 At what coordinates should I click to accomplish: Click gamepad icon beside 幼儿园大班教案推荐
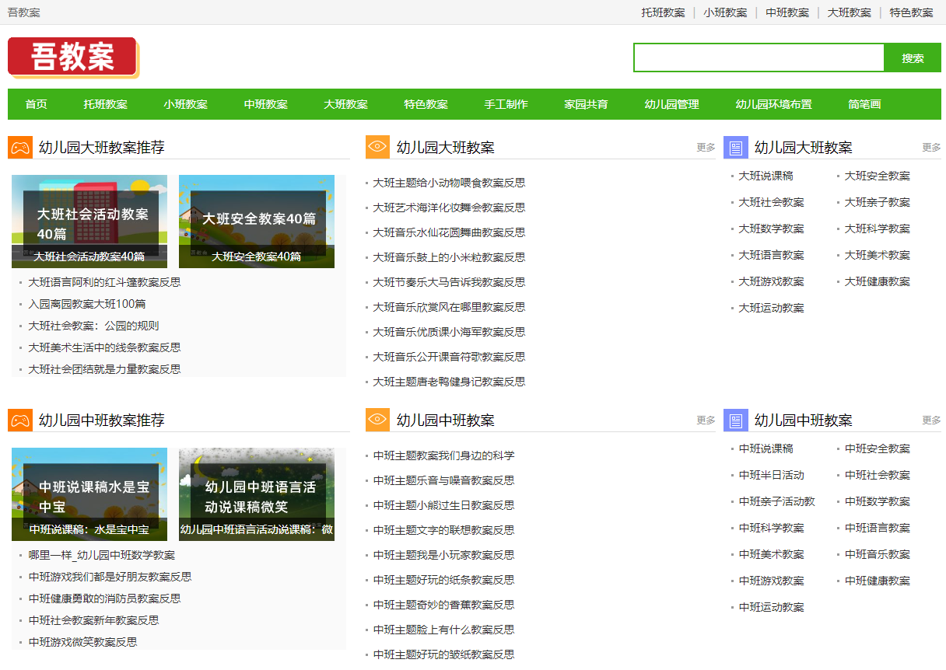[x=20, y=147]
